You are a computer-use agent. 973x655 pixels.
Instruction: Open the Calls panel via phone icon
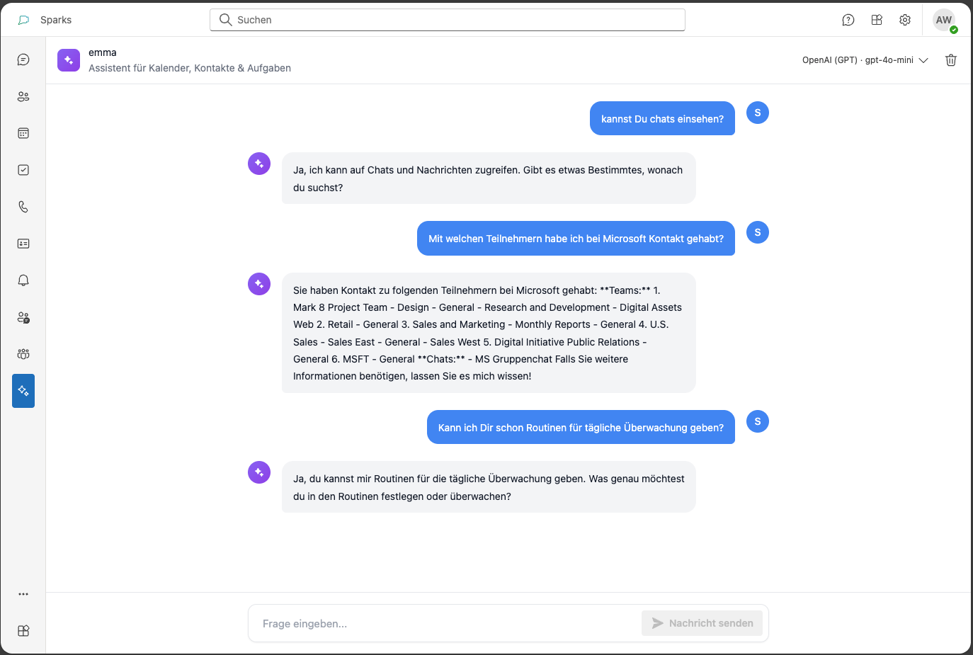[23, 206]
